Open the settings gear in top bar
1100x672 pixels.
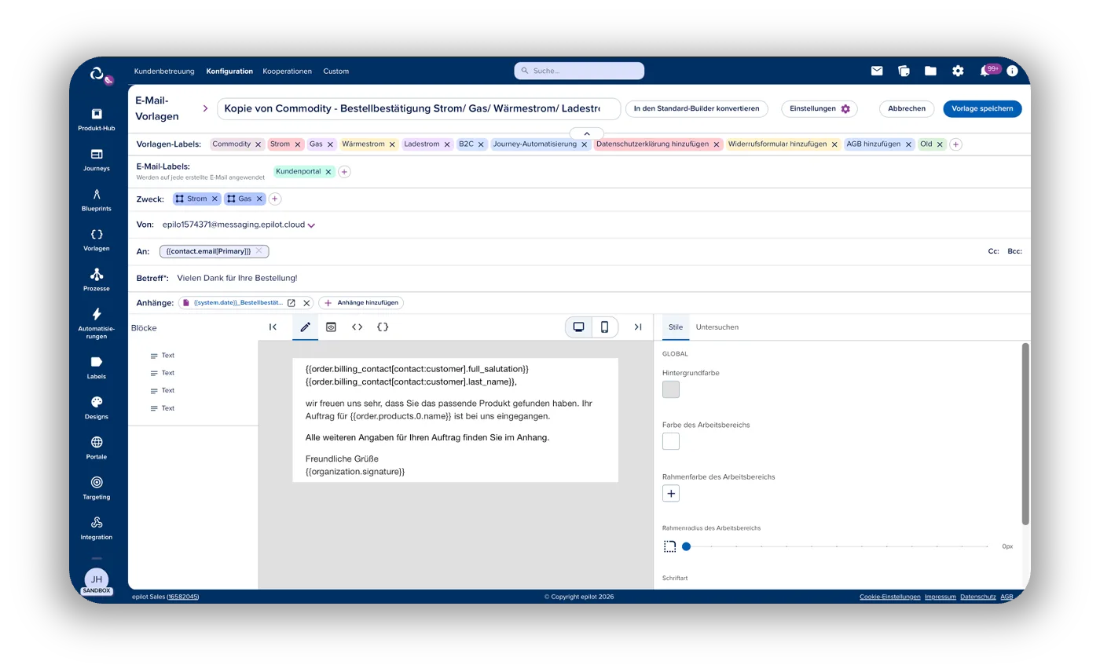[958, 71]
